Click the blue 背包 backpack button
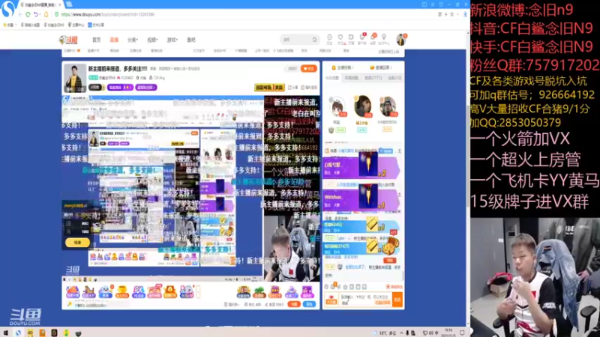600x337 pixels. [x=309, y=305]
